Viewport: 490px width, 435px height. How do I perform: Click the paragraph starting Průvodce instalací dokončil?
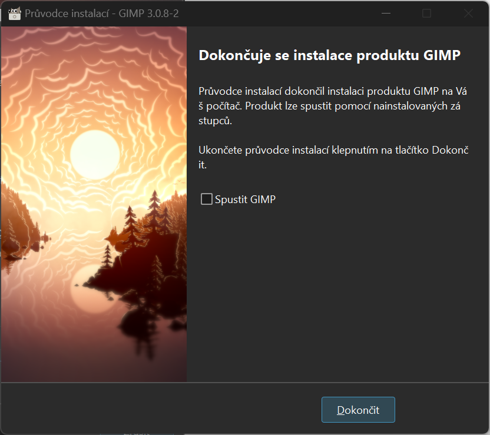click(333, 106)
